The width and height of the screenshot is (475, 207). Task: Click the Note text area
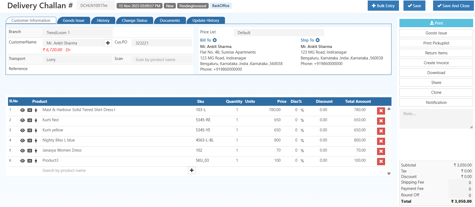tap(436, 119)
